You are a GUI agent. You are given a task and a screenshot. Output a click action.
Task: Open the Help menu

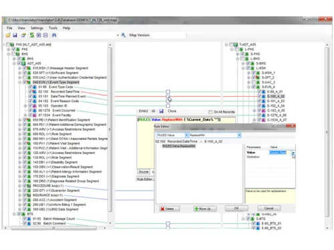66,28
